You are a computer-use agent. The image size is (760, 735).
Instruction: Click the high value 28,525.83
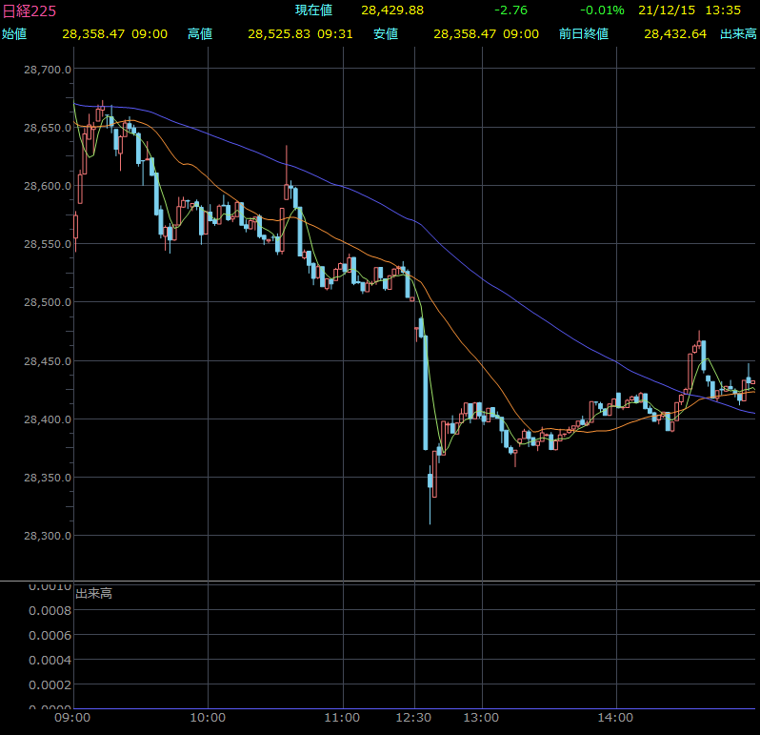279,34
